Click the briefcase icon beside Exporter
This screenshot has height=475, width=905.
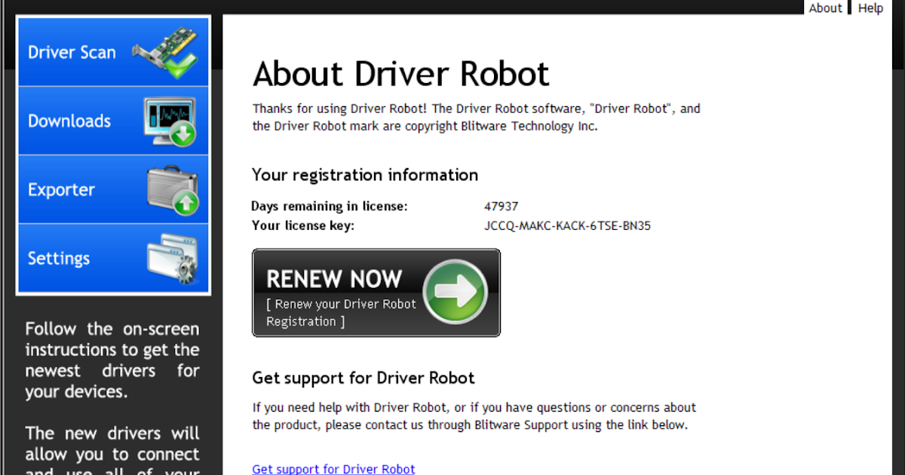pos(172,190)
